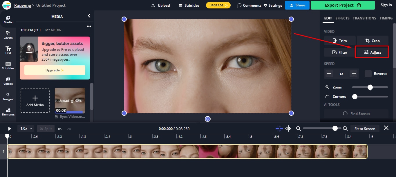Click Sign In
The image size is (396, 177).
(386, 5)
